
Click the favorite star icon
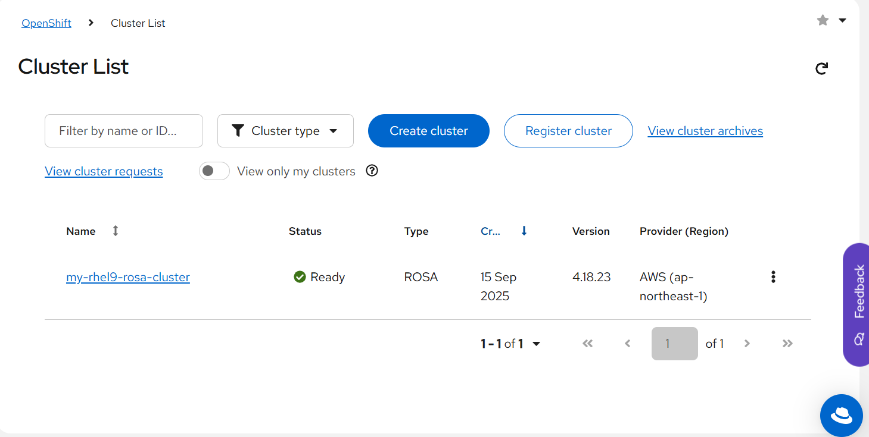[x=823, y=21]
